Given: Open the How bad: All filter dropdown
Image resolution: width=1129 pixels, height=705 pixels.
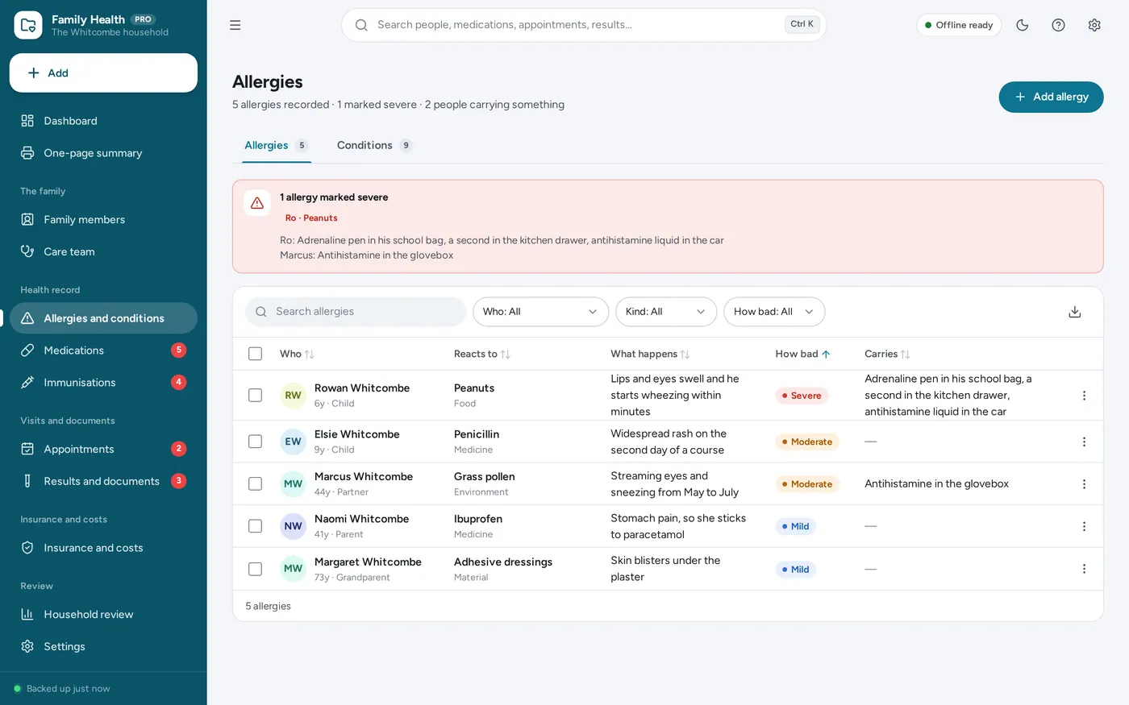Looking at the screenshot, I should pyautogui.click(x=774, y=312).
